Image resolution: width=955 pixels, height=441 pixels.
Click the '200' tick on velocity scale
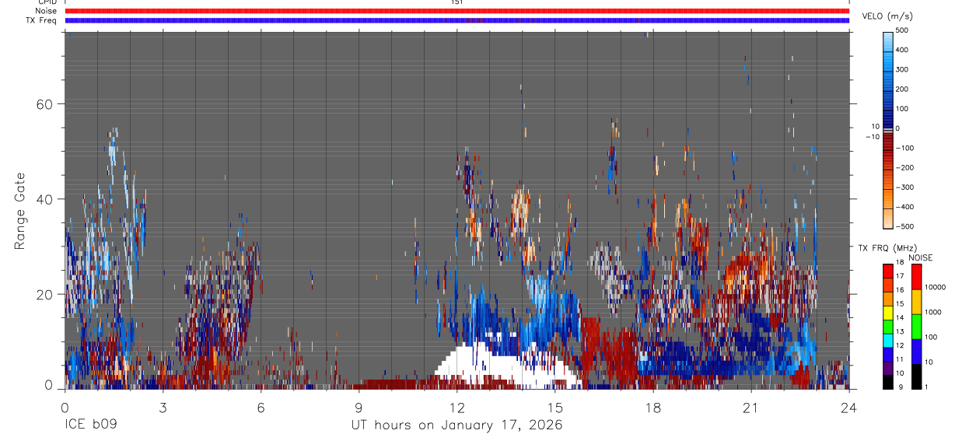[902, 89]
